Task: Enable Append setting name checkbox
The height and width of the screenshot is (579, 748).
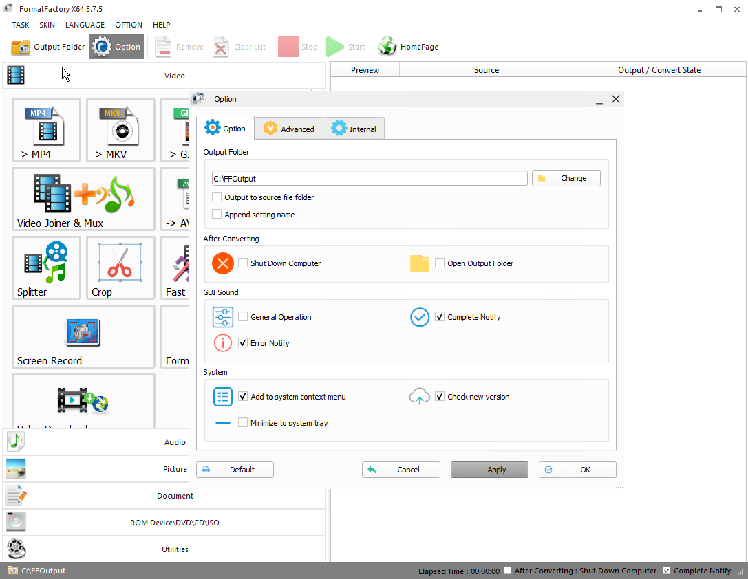Action: (217, 215)
